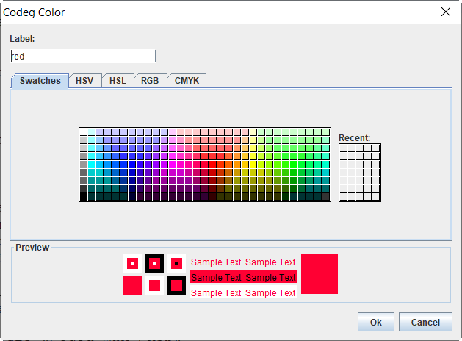The width and height of the screenshot is (462, 341).
Task: Open the HSL color tab
Action: click(x=118, y=81)
